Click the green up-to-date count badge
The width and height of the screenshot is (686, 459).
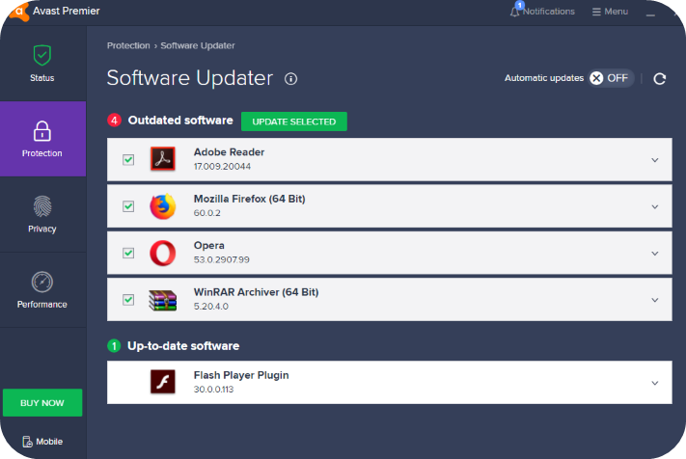(114, 346)
